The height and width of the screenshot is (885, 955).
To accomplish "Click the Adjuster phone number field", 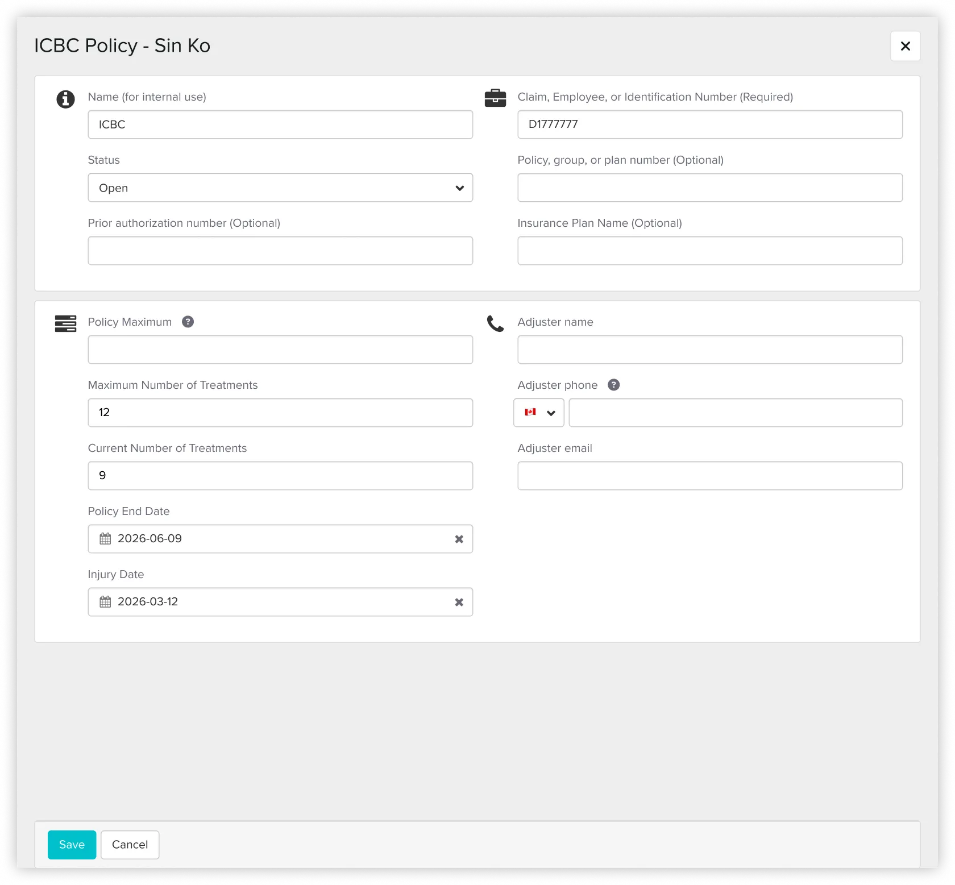I will point(736,413).
